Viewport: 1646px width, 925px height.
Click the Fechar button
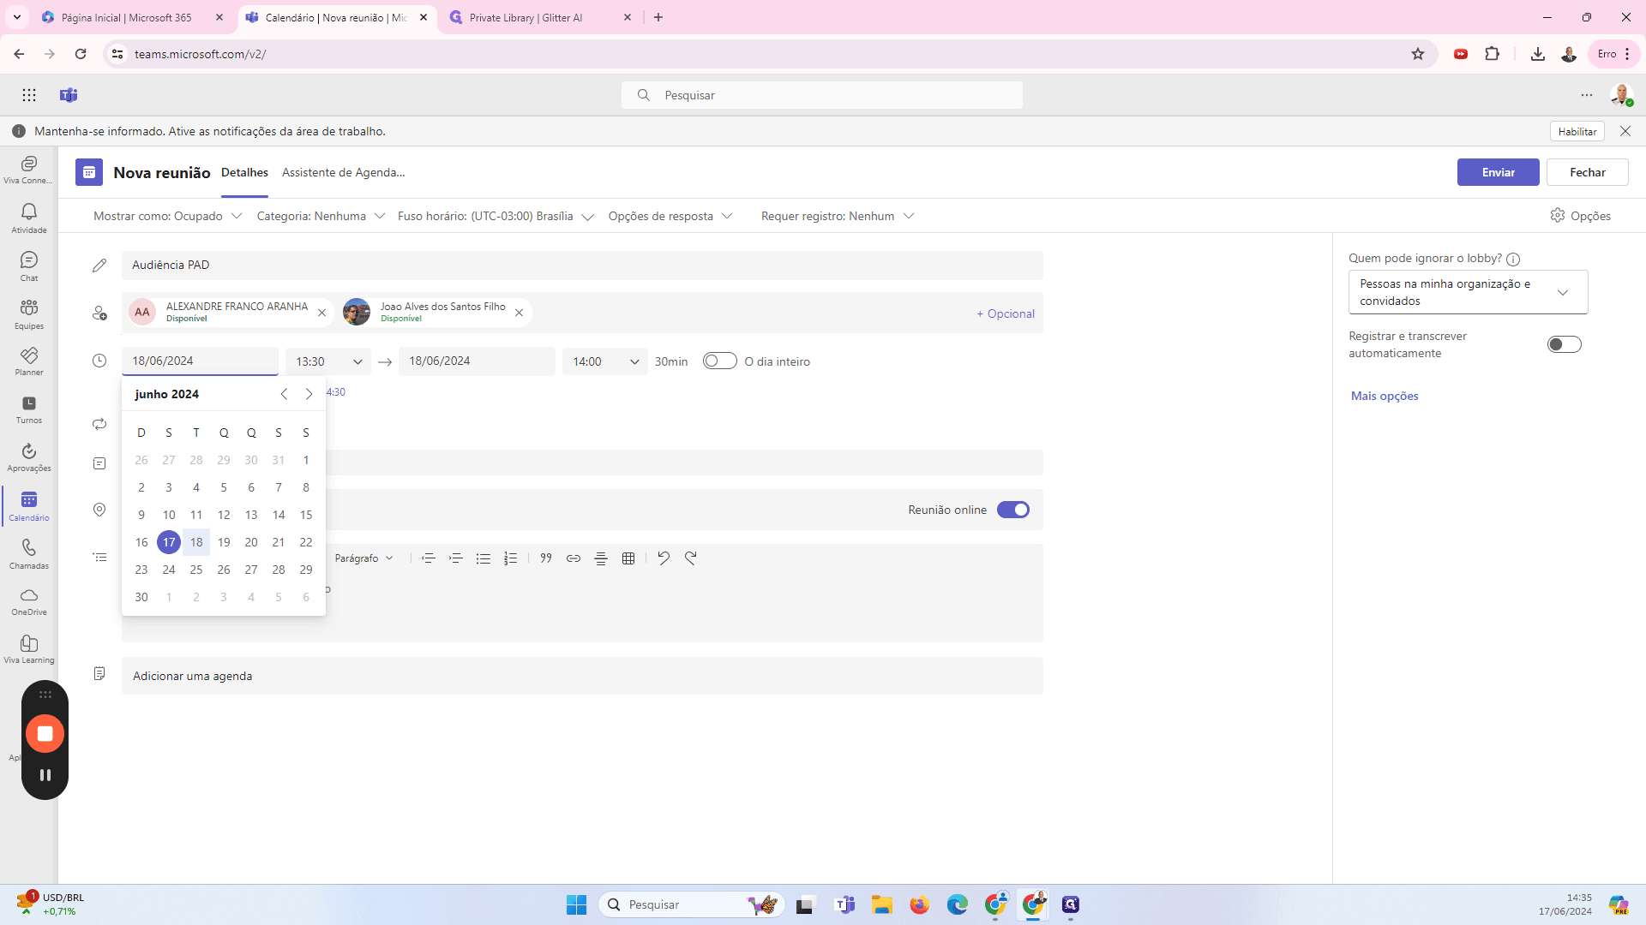tap(1587, 172)
